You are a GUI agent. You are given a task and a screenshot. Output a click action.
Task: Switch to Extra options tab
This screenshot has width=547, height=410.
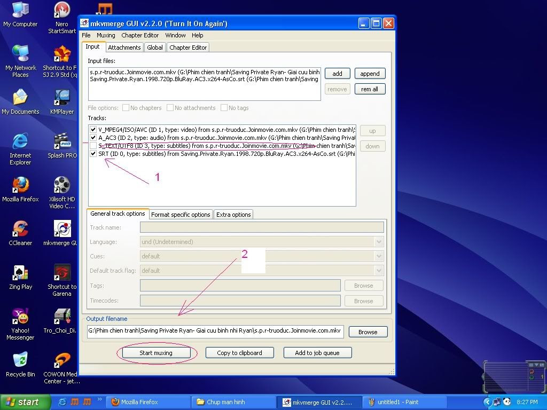[x=233, y=215]
